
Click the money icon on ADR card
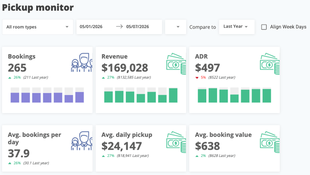(270, 64)
